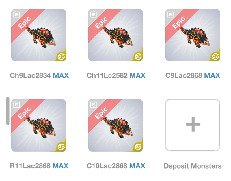Click Cancer zodiac badge on C9Lac2868 card
Screen dimensions: 231x181
pyautogui.click(x=215, y=56)
